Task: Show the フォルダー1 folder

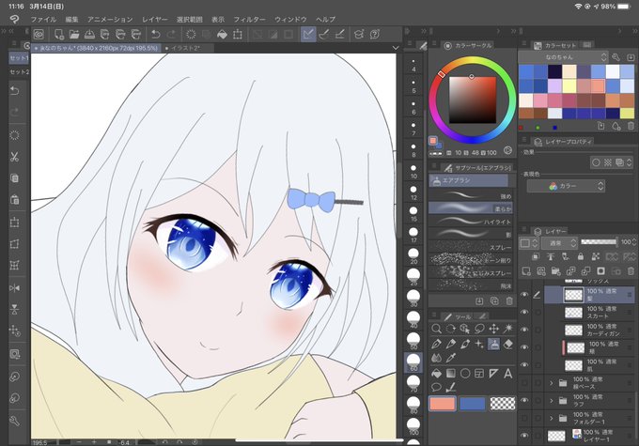Action: coord(524,418)
